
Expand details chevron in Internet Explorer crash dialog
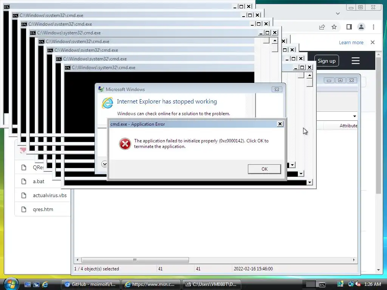point(104,164)
